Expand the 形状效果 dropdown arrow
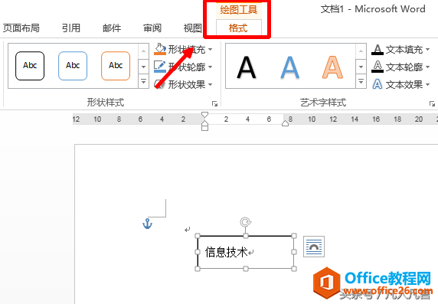 pyautogui.click(x=210, y=84)
